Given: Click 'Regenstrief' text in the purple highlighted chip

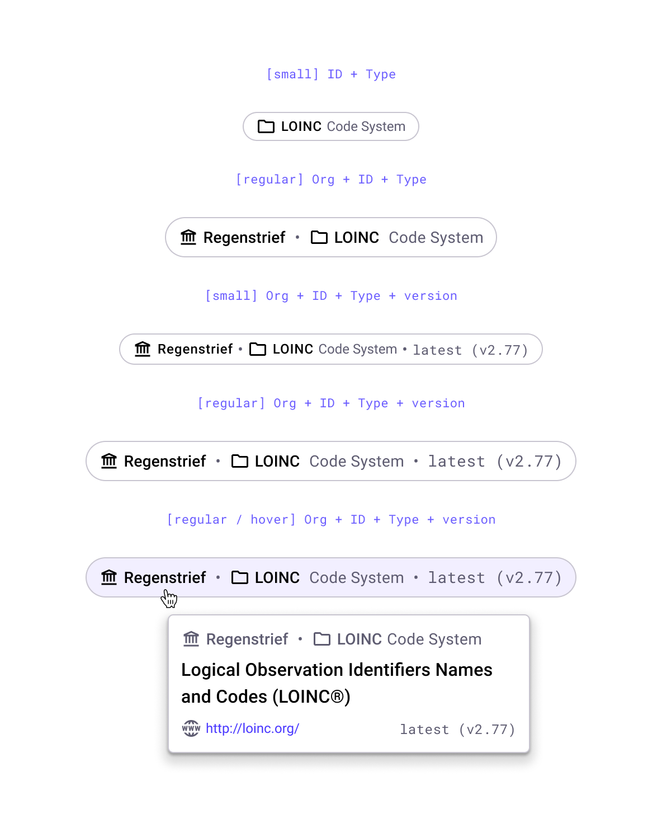Looking at the screenshot, I should (165, 577).
